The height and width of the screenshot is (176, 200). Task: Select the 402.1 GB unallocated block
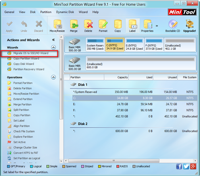coord(180,45)
